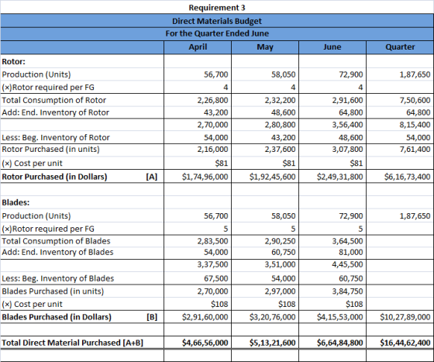Click the 'Rotor:' section label
This screenshot has height=362, width=434.
click(14, 61)
